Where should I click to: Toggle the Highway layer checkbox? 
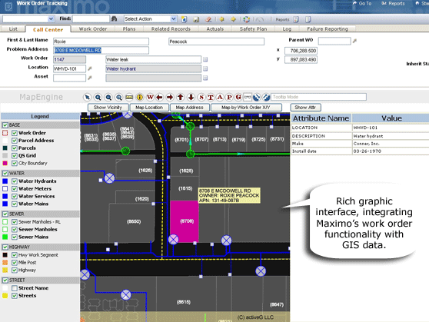(15, 271)
